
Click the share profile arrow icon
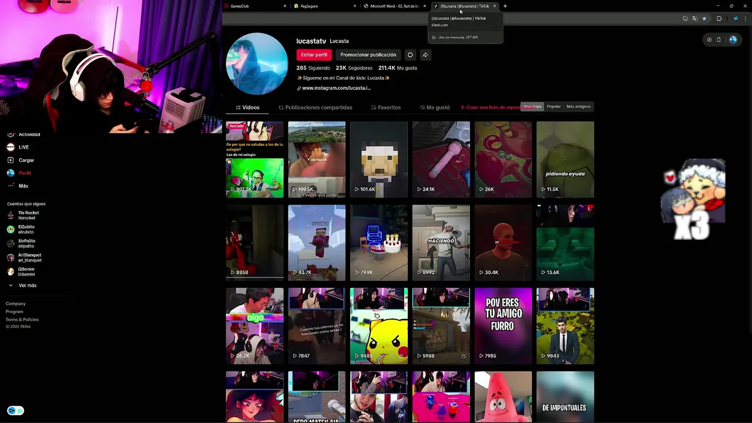(x=425, y=55)
